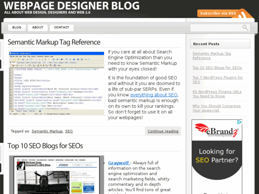Open the HTML editor screenshot thumbnail
This screenshot has width=259, height=194.
[x=57, y=83]
